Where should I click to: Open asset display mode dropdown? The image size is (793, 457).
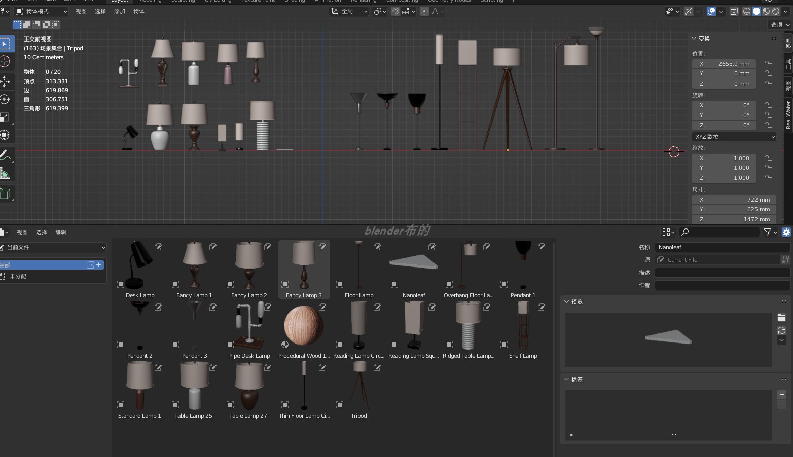click(668, 232)
